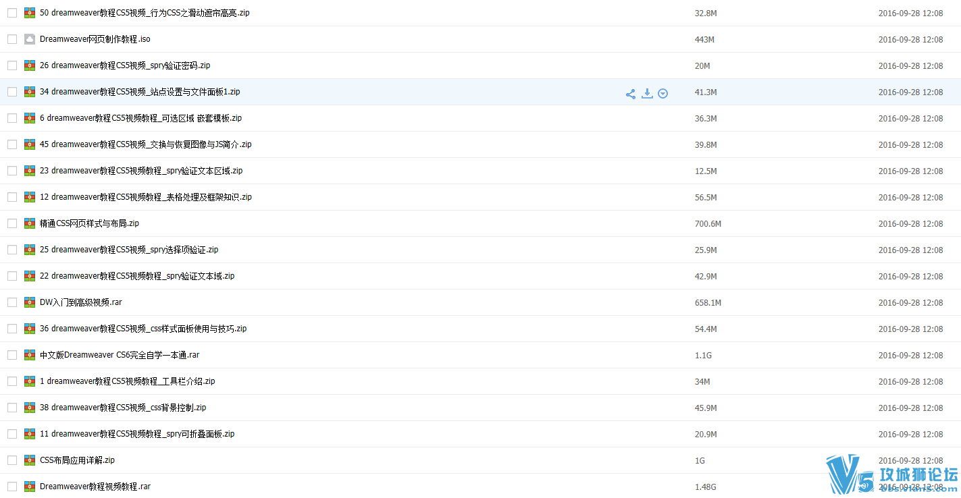
Task: Click archive icon of 23 dreamweaver教程CS5视频教程_spry验证文本区域.zip
Action: (30, 171)
